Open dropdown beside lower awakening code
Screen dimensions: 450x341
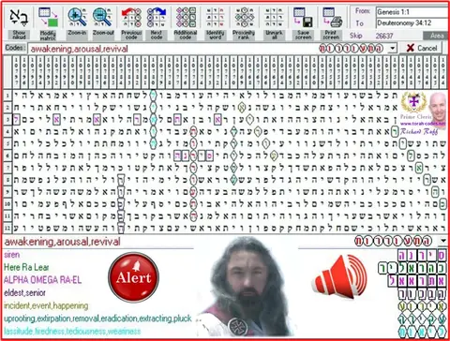coord(443,241)
